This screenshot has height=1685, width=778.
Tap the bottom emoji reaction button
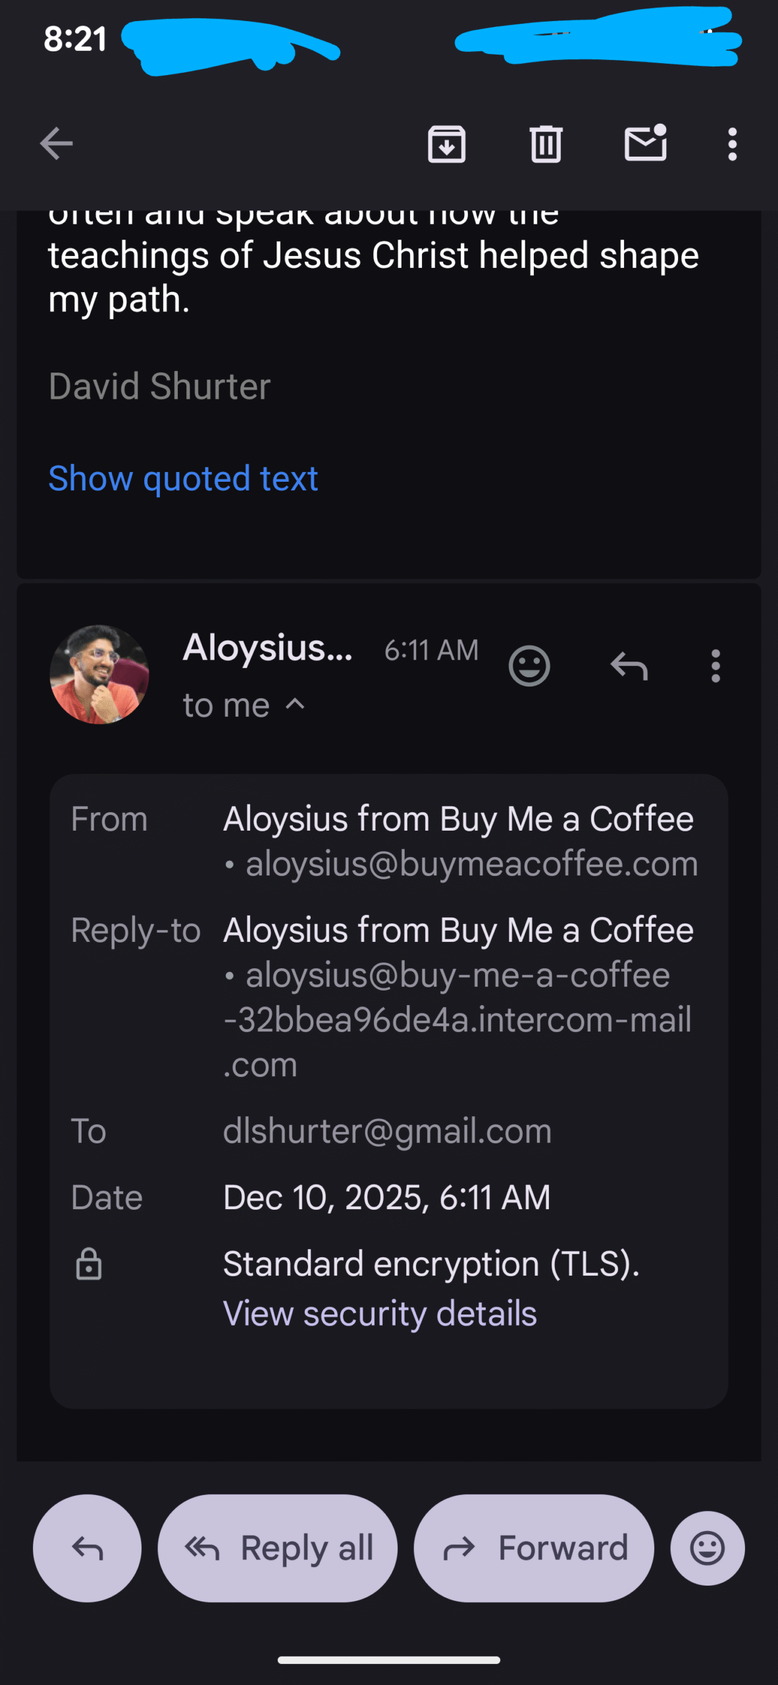pos(708,1548)
